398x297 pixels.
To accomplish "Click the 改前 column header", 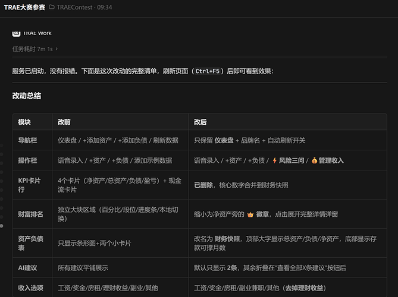I will click(x=64, y=122).
